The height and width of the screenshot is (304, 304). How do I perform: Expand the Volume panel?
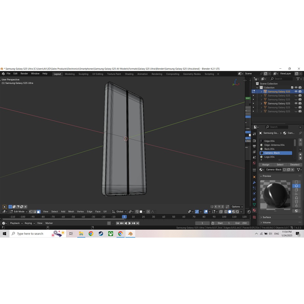[267, 223]
